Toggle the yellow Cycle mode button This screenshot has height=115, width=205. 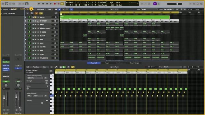(62, 4)
